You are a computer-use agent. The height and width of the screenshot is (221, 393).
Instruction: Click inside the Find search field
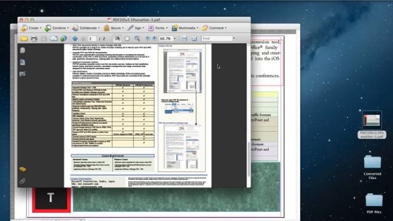217,38
